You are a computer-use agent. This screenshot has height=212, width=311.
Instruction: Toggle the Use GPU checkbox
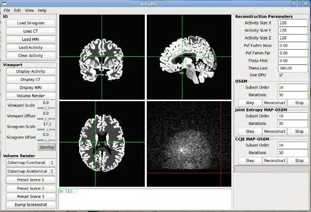[281, 75]
